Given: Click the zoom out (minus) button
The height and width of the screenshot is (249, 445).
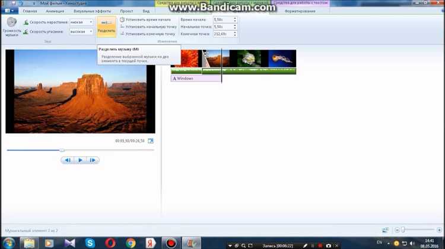Looking at the screenshot, I should [x=397, y=230].
